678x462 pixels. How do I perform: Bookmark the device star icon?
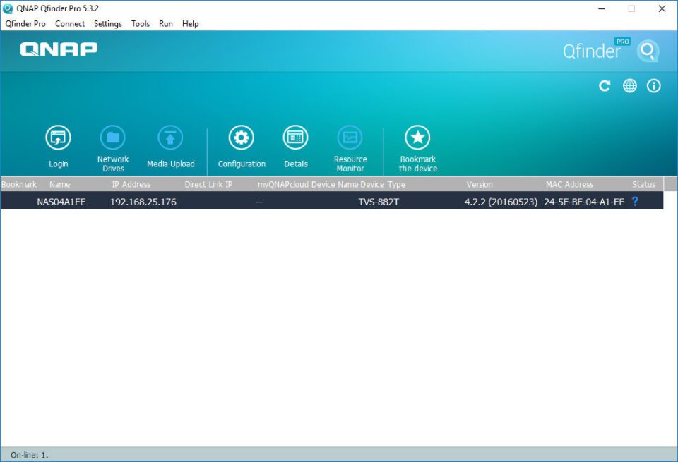coord(417,138)
